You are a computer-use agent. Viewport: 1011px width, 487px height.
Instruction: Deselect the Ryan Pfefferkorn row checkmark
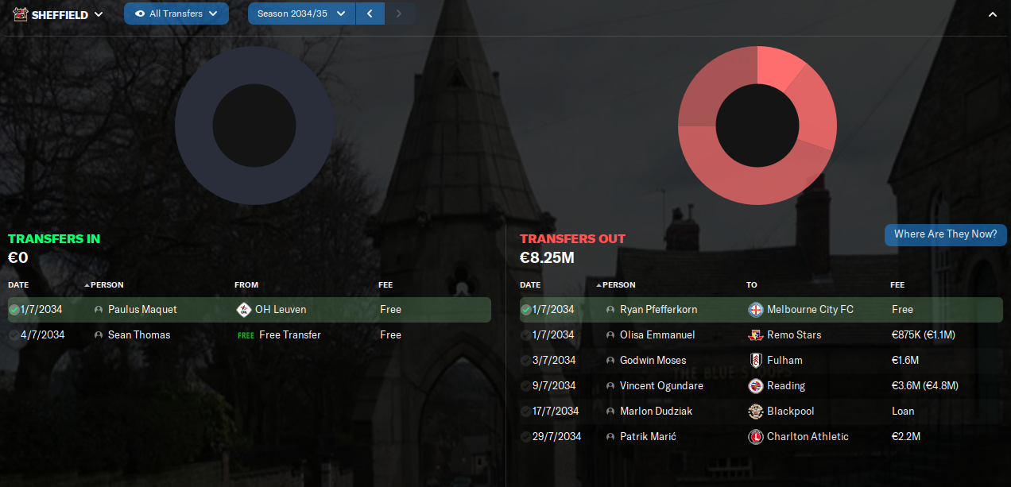tap(526, 310)
